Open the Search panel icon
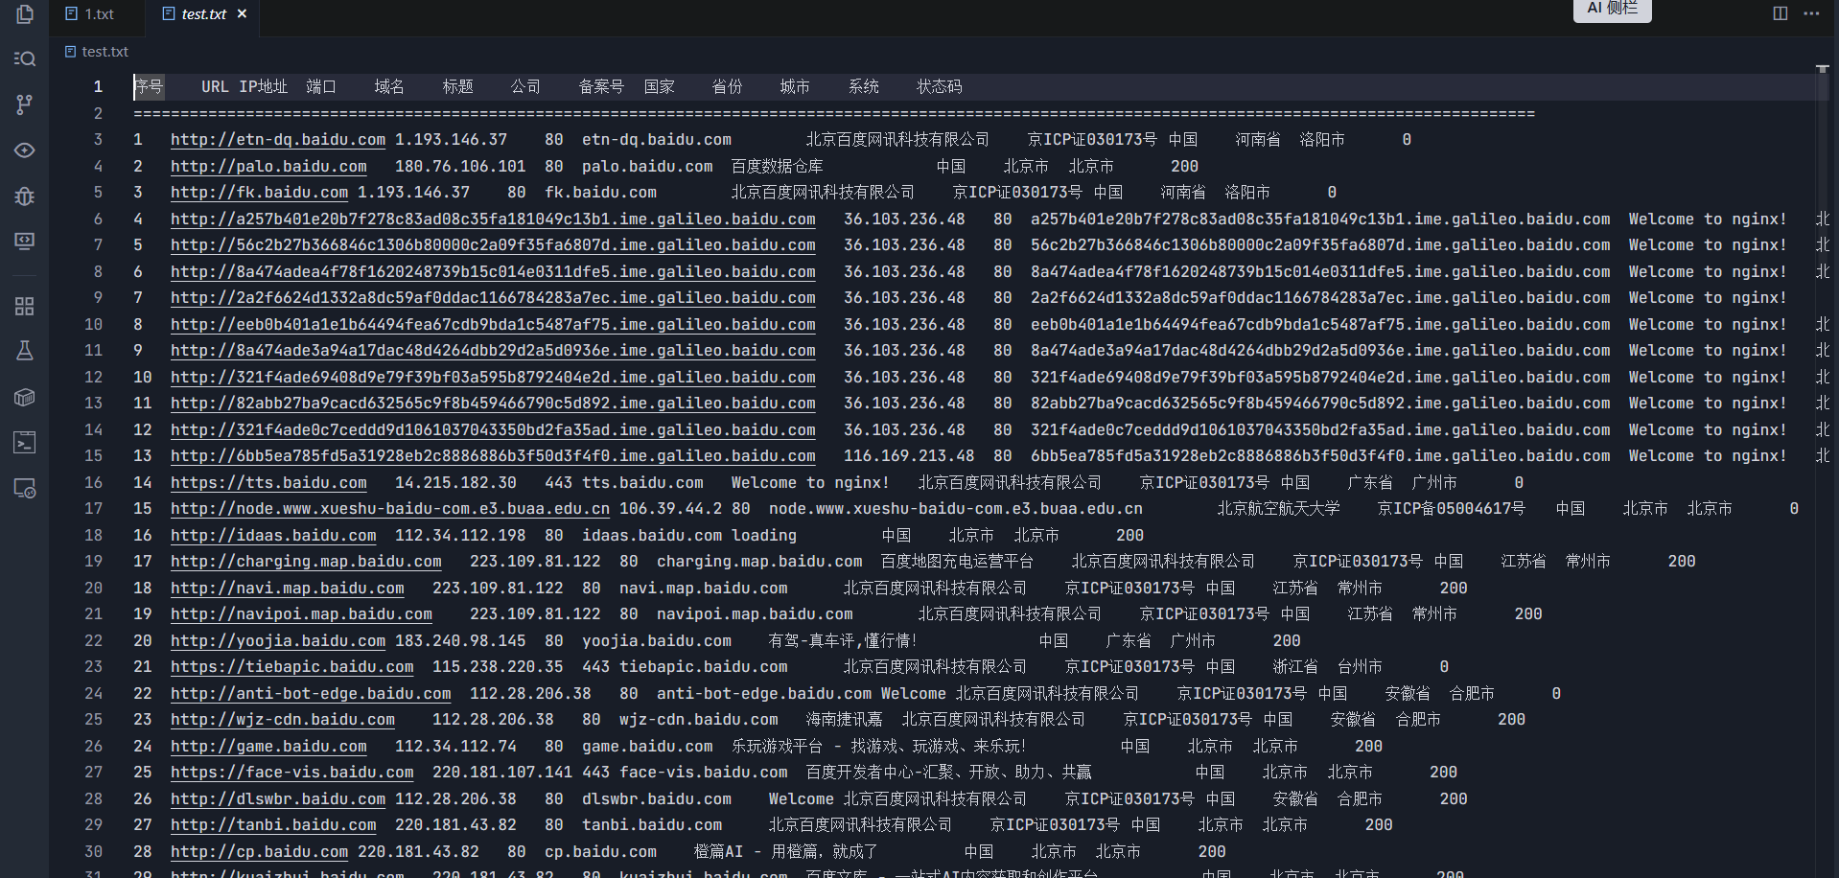The width and height of the screenshot is (1839, 878). [25, 59]
